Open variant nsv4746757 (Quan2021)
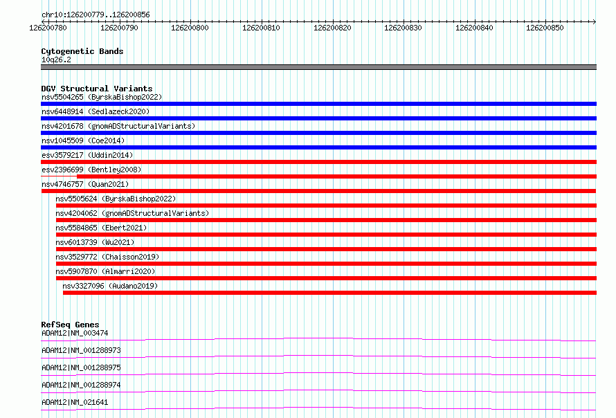The height and width of the screenshot is (418, 616). tap(85, 184)
